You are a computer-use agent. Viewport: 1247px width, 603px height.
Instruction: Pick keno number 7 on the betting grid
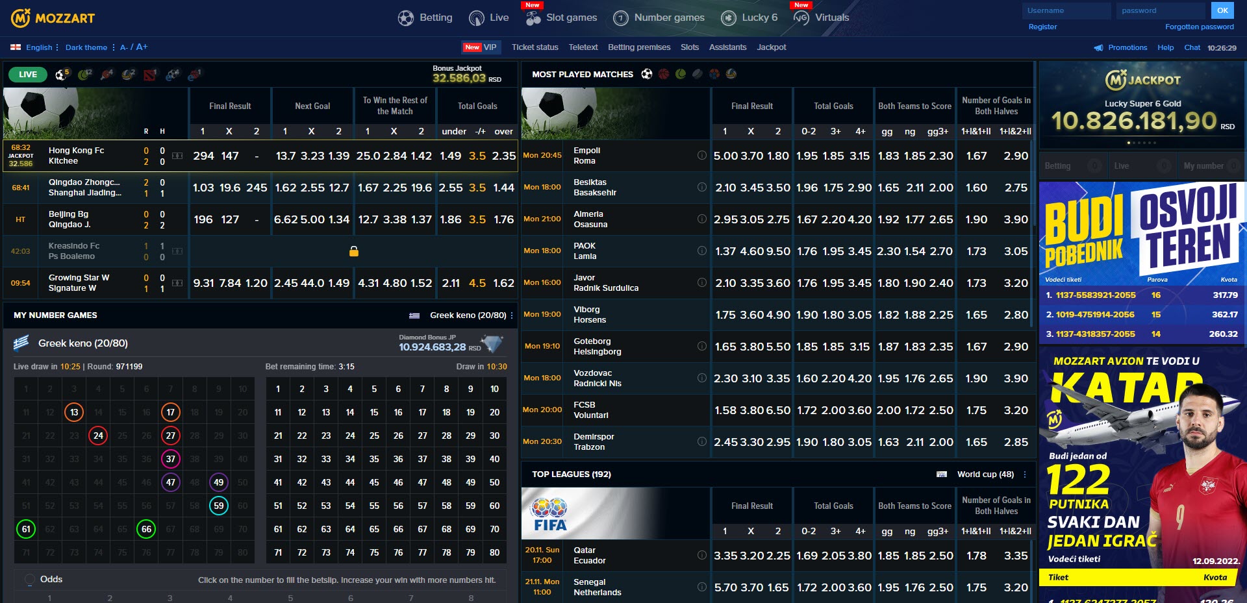point(422,389)
